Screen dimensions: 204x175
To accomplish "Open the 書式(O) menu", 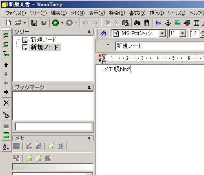I will 137,13.
